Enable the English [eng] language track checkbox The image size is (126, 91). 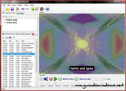[x=6, y=20]
